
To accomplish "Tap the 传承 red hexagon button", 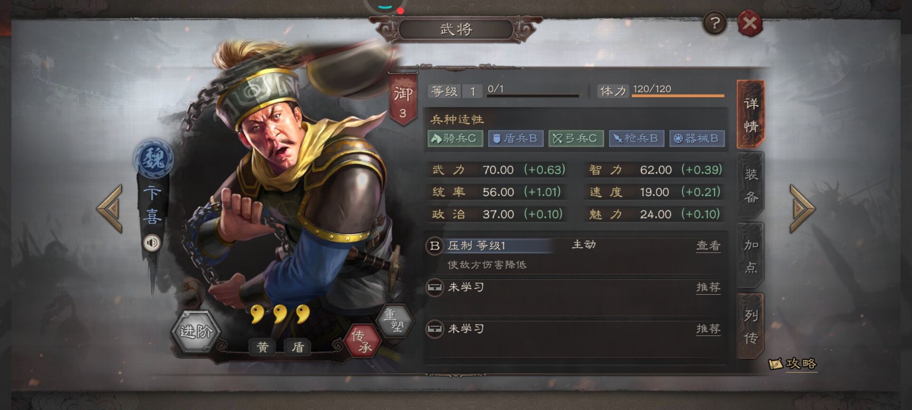I will click(x=362, y=341).
